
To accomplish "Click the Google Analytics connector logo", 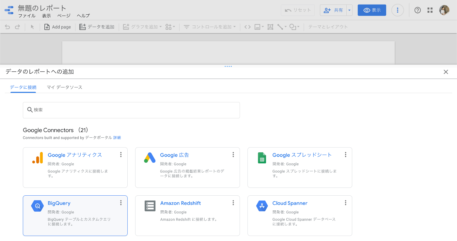I will pos(38,158).
